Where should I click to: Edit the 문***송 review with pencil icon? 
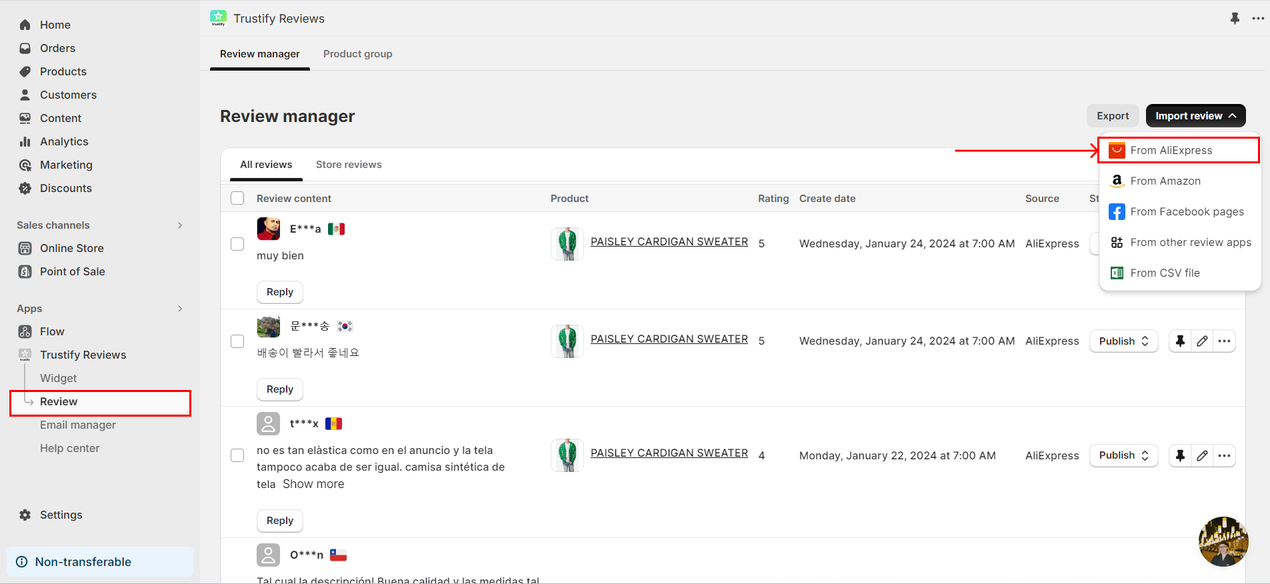[x=1202, y=341]
